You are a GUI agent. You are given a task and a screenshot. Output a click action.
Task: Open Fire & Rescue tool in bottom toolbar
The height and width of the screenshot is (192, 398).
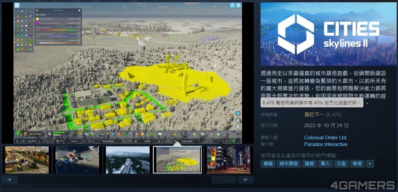(136, 134)
